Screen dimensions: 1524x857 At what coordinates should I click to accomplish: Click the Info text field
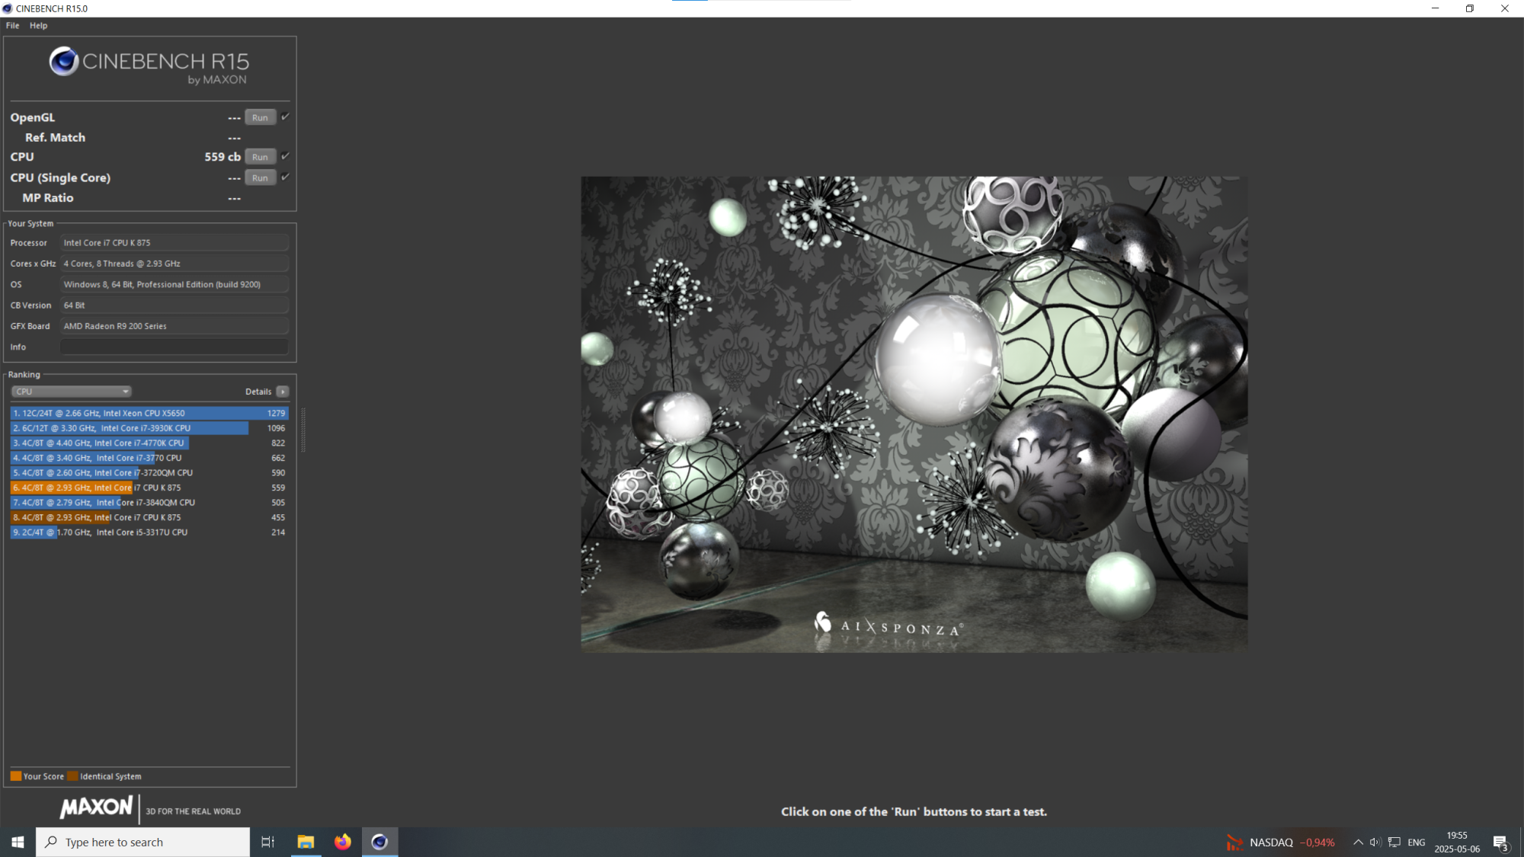tap(174, 347)
